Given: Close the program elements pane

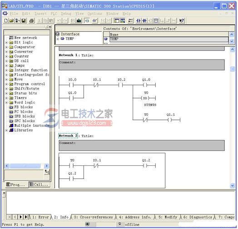Looking at the screenshot, I should click(x=50, y=27).
